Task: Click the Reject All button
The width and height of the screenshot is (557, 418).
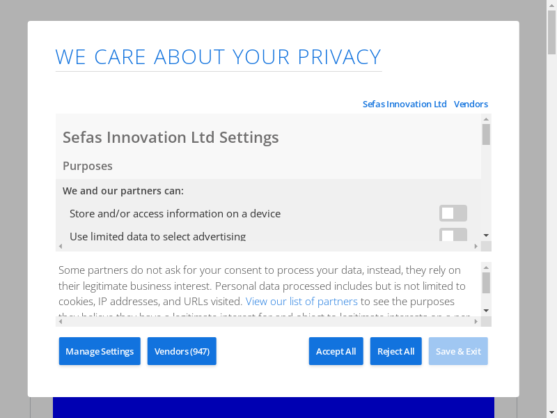Action: click(395, 351)
